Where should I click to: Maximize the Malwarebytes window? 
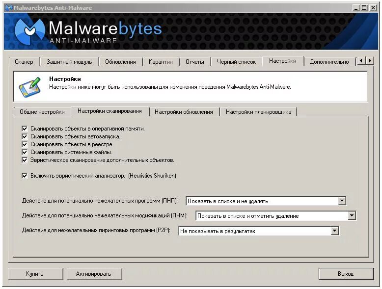(364, 8)
